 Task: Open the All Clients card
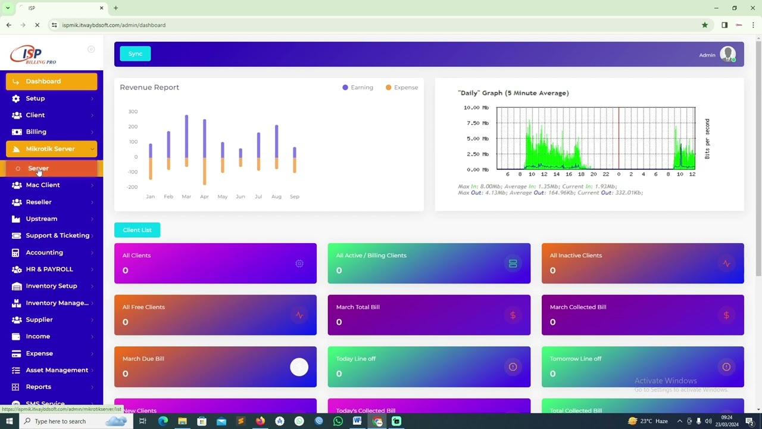(x=216, y=263)
